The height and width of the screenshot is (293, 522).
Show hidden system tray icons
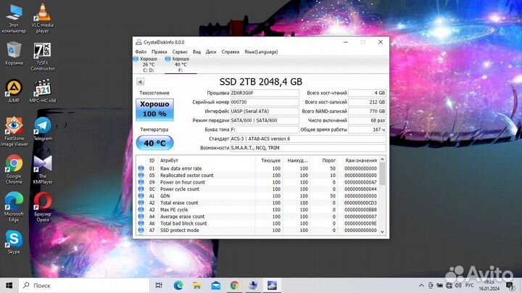421,285
